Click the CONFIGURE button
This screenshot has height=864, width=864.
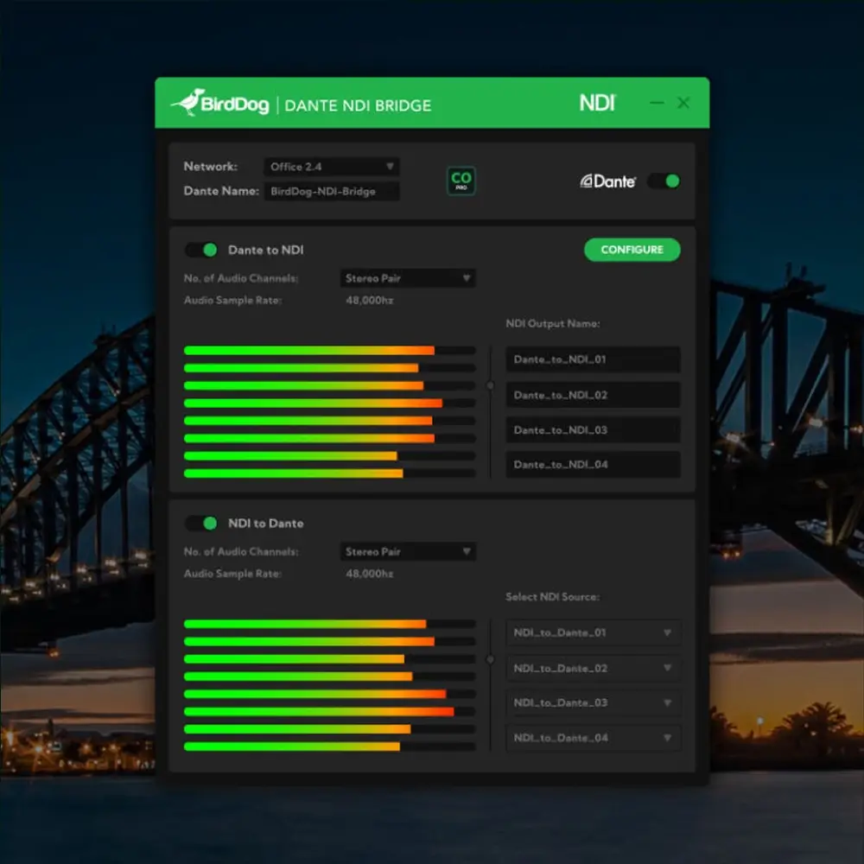click(632, 250)
